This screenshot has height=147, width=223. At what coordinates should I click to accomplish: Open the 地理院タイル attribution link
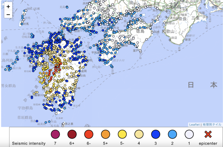212,124
